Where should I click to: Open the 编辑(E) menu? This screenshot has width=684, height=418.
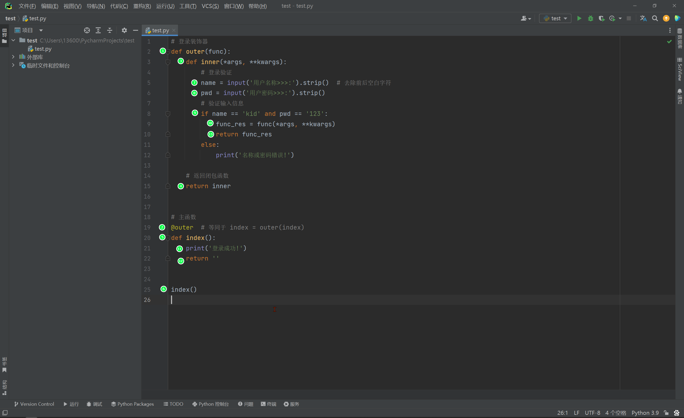pyautogui.click(x=49, y=6)
